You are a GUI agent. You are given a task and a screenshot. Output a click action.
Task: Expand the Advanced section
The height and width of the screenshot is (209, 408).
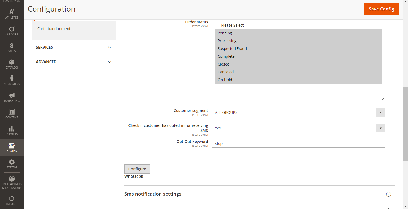click(x=74, y=62)
